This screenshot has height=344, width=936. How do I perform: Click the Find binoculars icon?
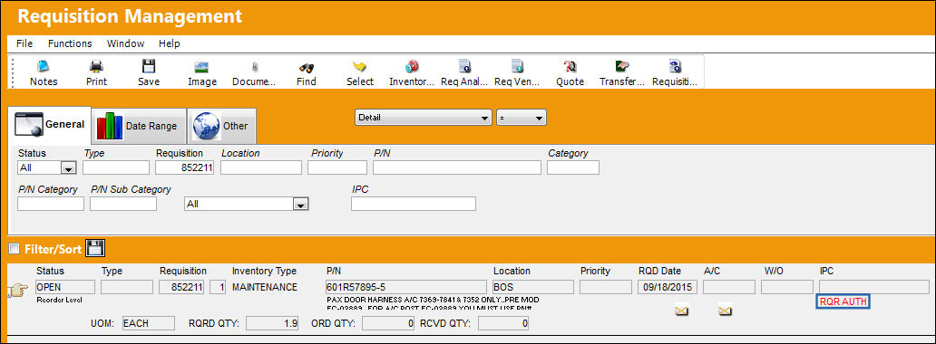point(307,73)
